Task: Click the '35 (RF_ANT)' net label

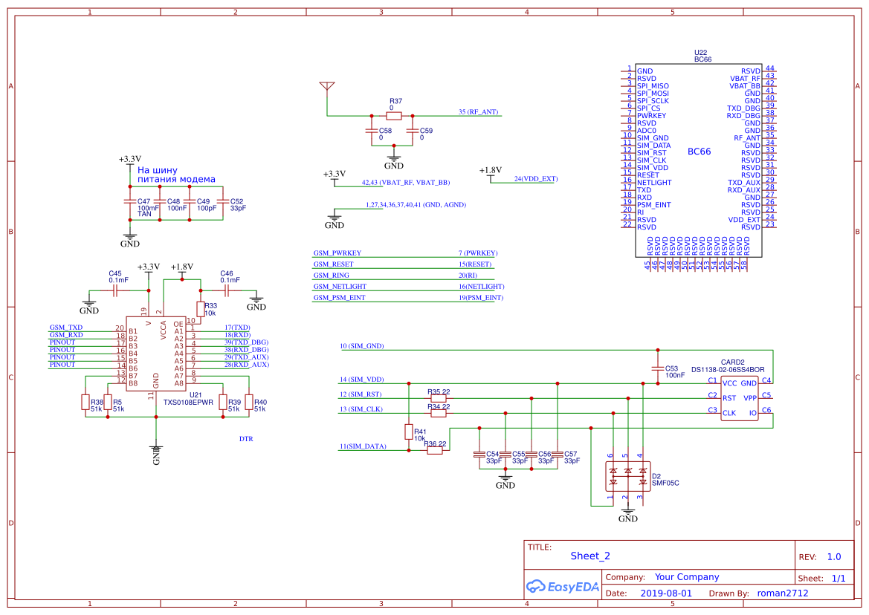Action: pyautogui.click(x=478, y=112)
